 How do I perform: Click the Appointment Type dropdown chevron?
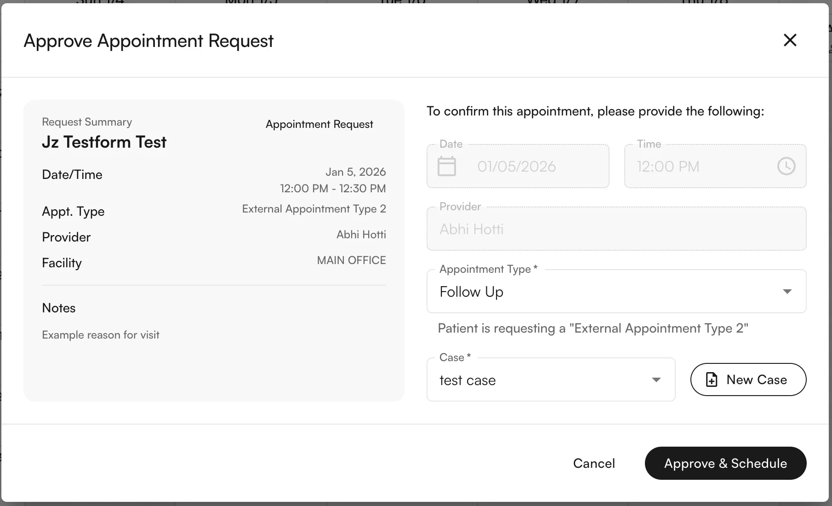tap(787, 291)
